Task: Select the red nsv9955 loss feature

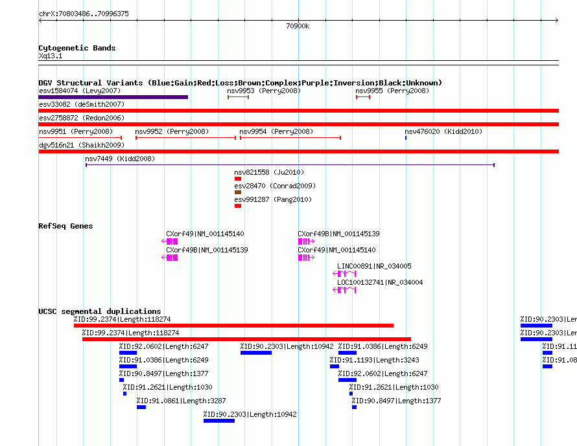Action: click(x=363, y=97)
